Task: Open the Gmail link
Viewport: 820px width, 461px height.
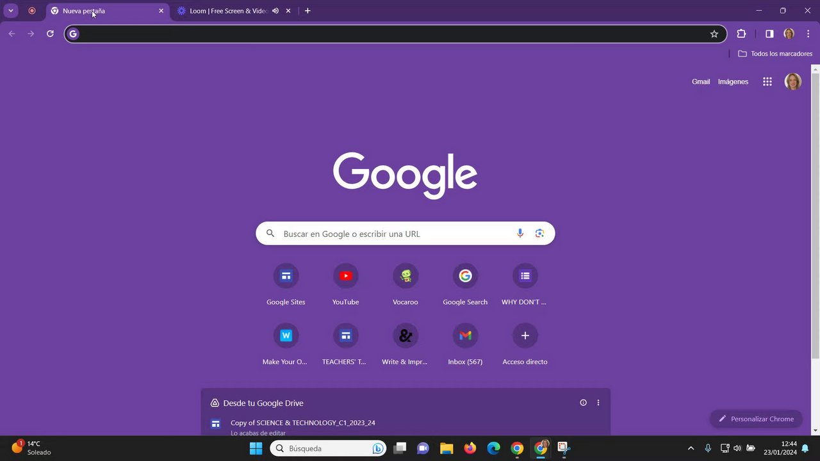Action: (701, 81)
